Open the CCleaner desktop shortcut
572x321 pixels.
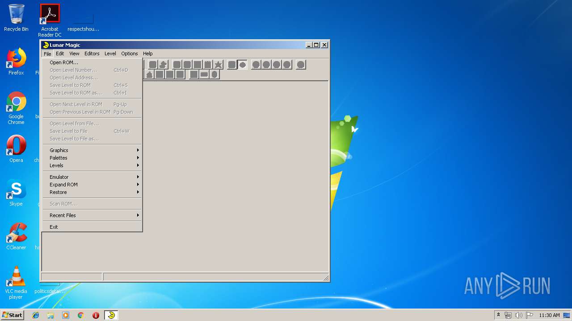tap(16, 236)
